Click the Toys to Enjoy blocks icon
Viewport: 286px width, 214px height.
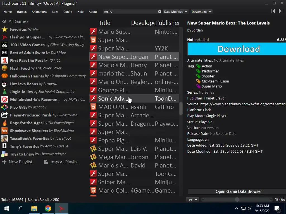tap(4, 154)
